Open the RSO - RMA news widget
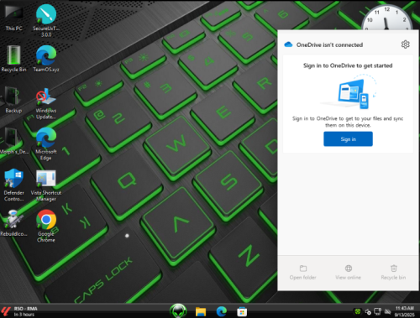This screenshot has height=318, width=420. point(19,311)
